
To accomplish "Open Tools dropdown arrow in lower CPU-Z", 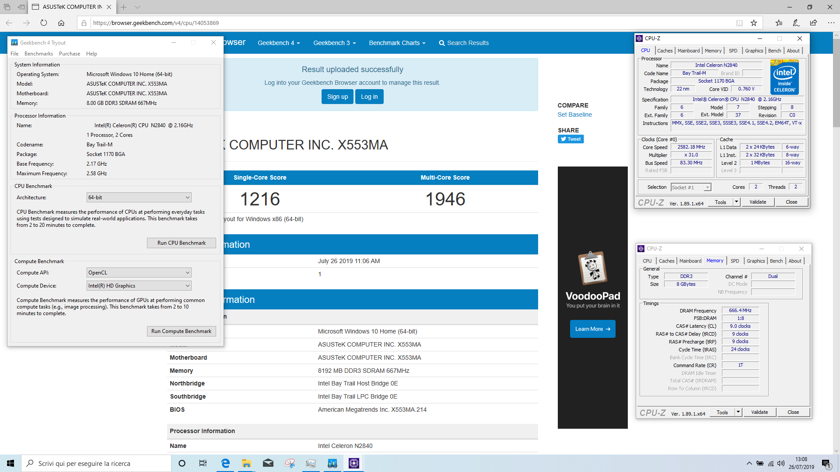I will (738, 412).
